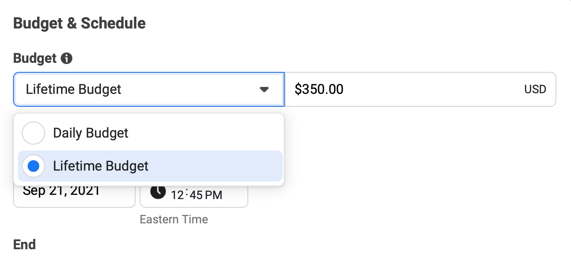Click the dollar sign in budget amount

(298, 89)
